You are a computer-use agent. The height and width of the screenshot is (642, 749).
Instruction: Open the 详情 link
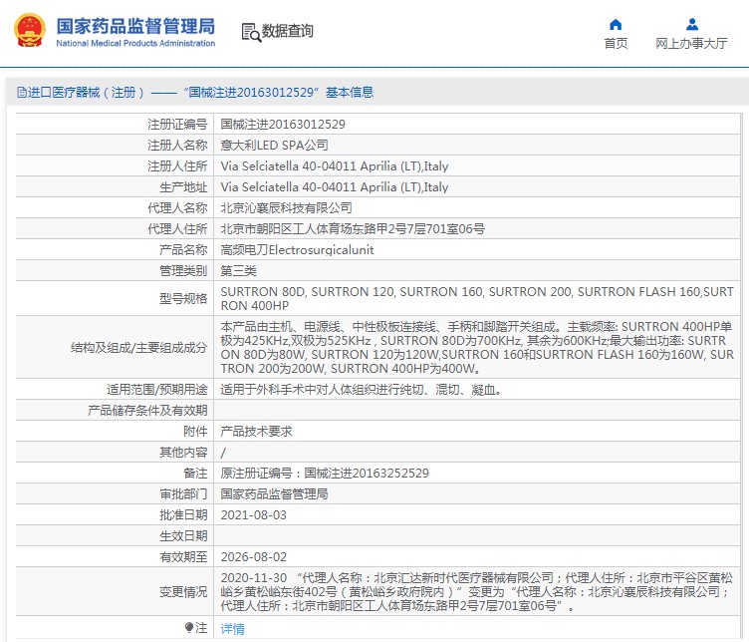click(x=233, y=629)
